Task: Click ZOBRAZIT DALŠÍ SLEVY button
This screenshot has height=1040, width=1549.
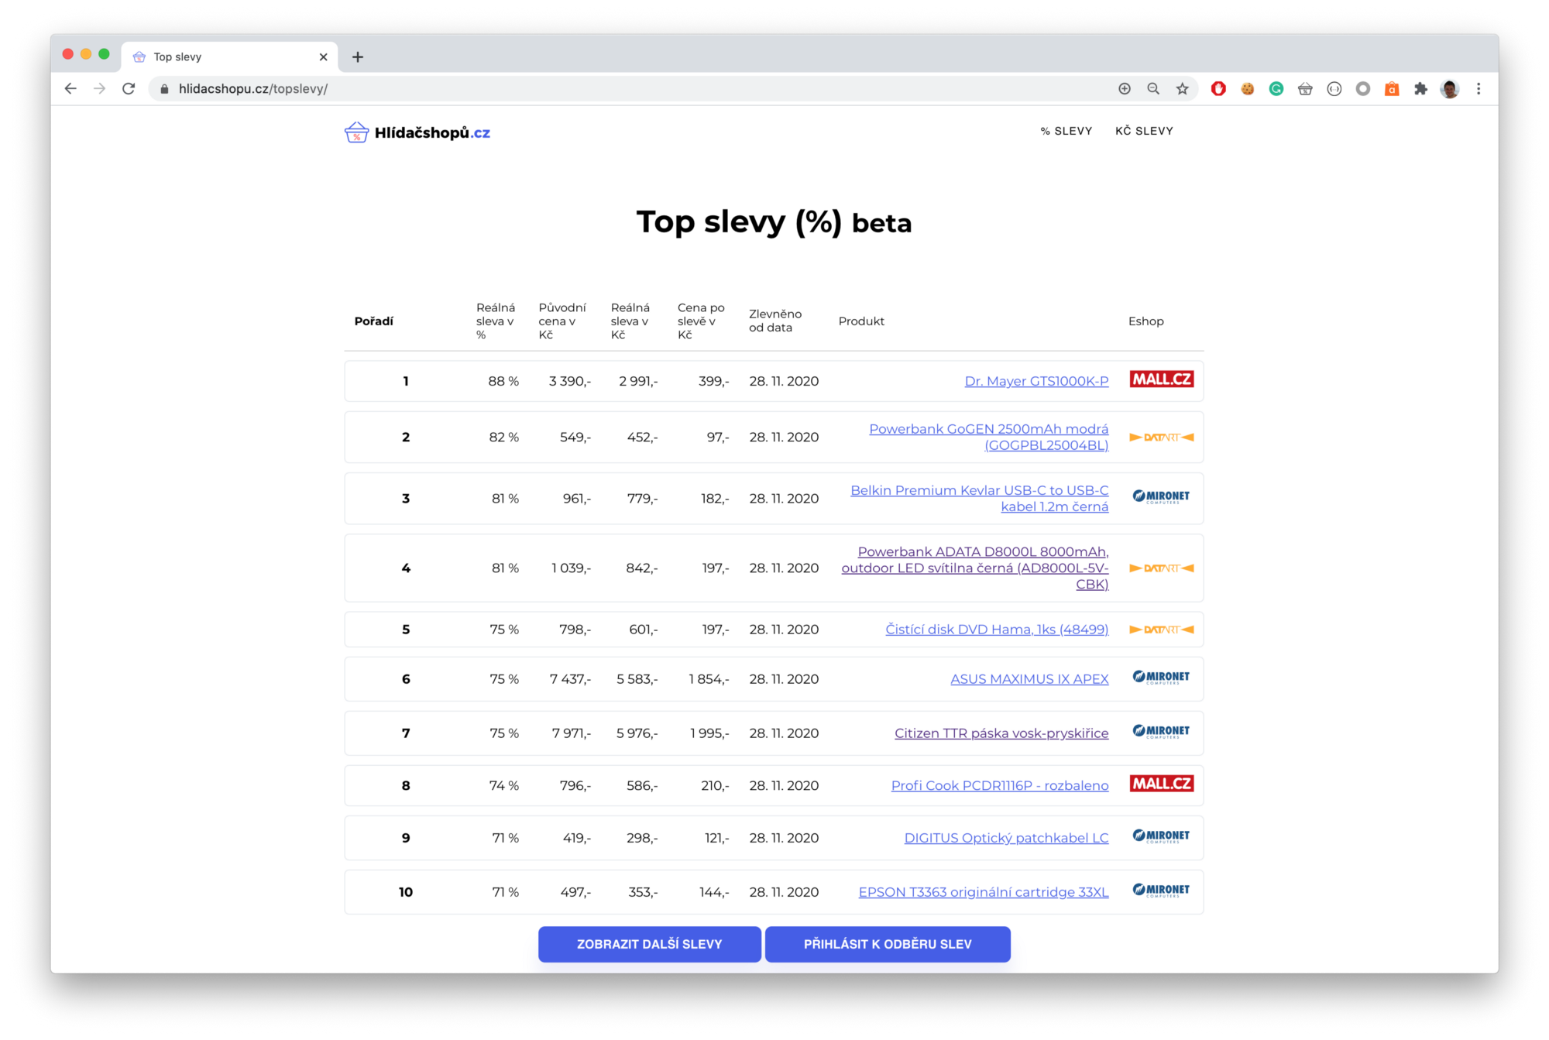Action: [x=649, y=944]
